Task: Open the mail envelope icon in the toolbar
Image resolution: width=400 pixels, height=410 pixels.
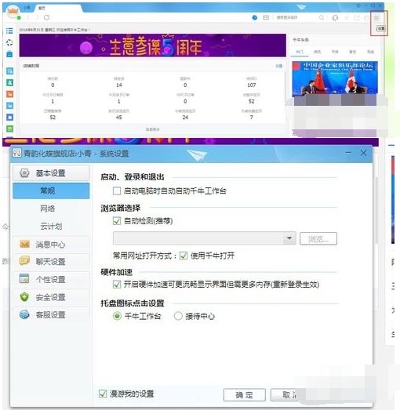Action: pyautogui.click(x=266, y=17)
